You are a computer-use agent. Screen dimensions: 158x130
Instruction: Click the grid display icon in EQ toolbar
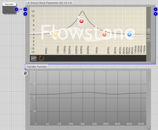(x=34, y=58)
